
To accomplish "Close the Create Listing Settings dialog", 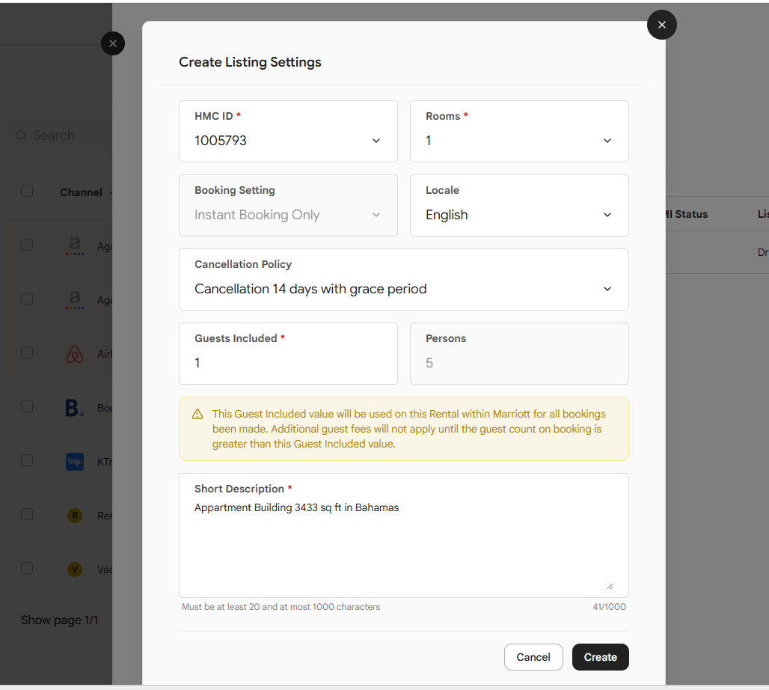I will click(x=661, y=25).
